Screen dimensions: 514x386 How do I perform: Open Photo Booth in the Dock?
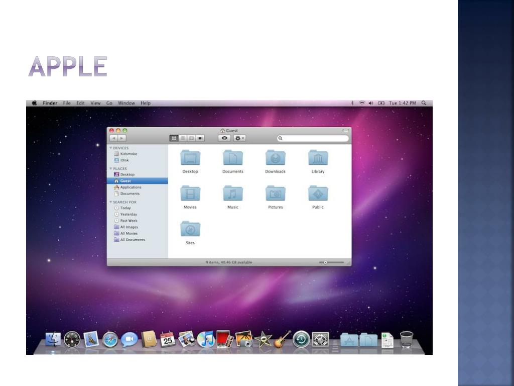(x=224, y=339)
